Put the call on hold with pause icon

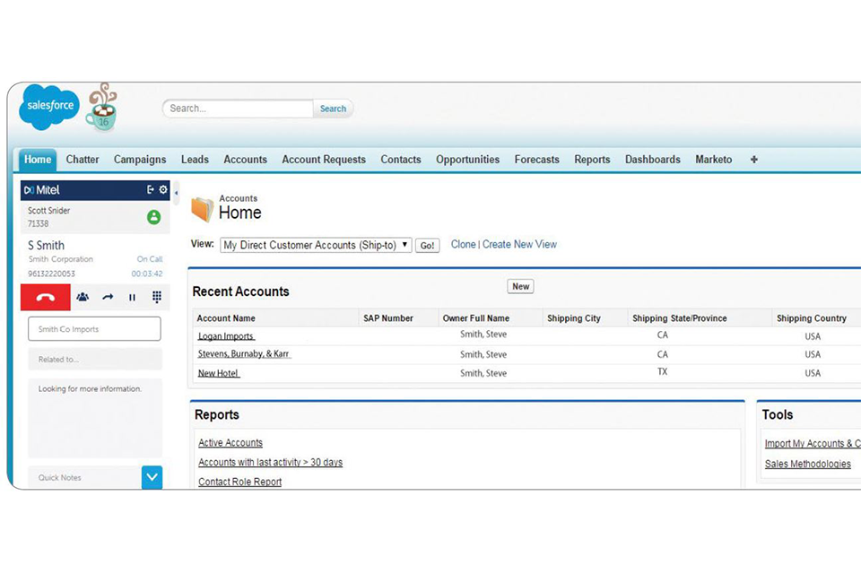132,297
